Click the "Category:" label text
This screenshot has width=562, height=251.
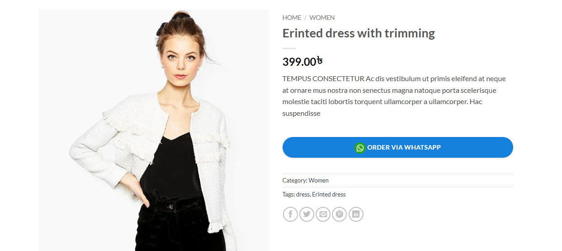(x=294, y=180)
